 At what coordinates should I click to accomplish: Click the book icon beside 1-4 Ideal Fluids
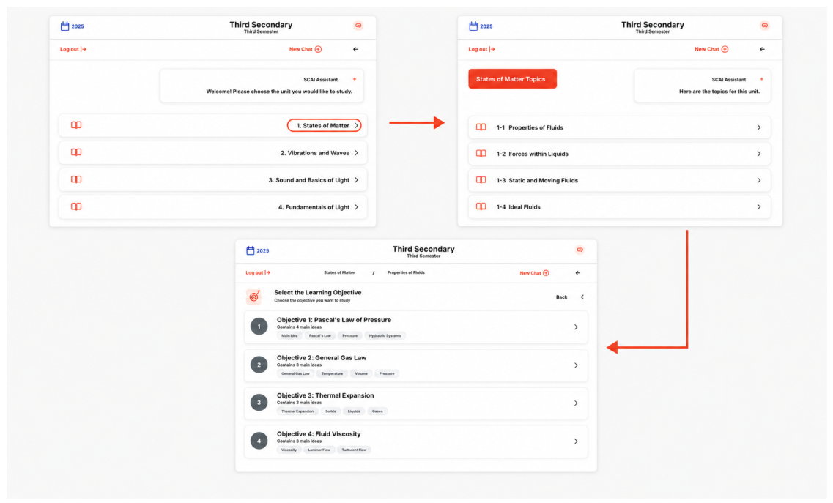click(481, 206)
